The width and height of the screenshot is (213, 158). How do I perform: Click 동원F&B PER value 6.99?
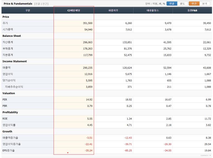tap(208, 99)
